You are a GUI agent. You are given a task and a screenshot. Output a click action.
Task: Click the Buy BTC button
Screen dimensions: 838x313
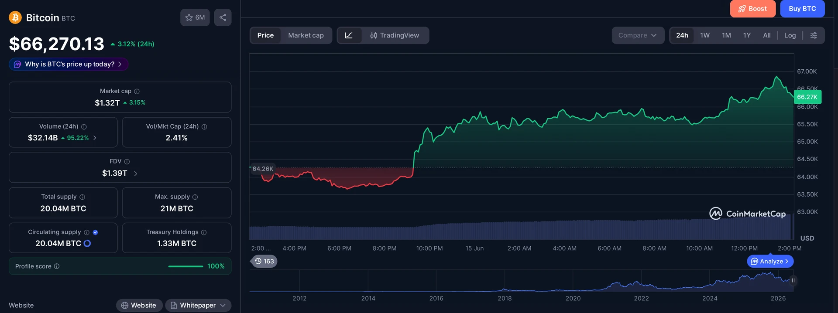tap(802, 9)
